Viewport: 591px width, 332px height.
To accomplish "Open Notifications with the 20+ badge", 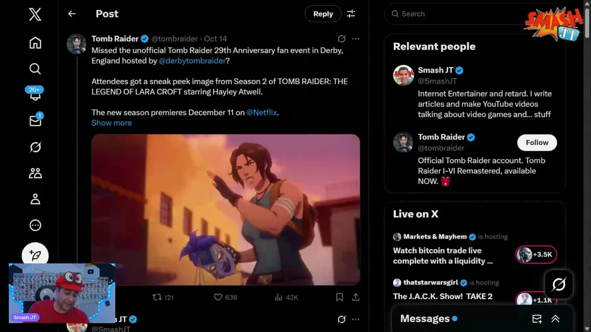I will pos(35,95).
